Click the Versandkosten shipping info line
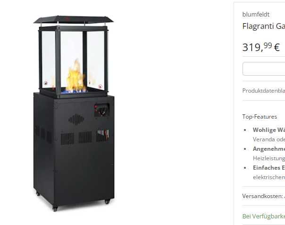The width and height of the screenshot is (285, 225). [264, 196]
